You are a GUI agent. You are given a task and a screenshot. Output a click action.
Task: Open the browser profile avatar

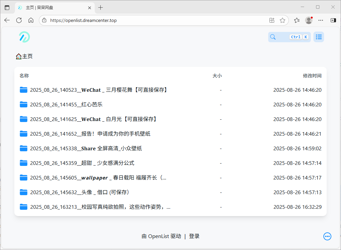coord(308,20)
